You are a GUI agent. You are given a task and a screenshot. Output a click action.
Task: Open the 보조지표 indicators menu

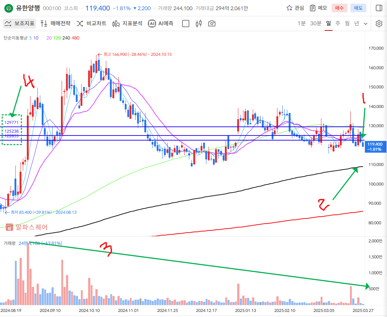(x=20, y=24)
